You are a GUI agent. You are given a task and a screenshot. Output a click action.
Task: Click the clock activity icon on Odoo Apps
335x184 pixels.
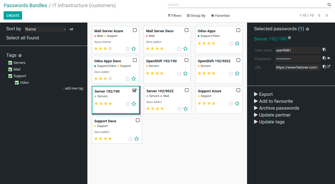pyautogui.click(x=231, y=44)
